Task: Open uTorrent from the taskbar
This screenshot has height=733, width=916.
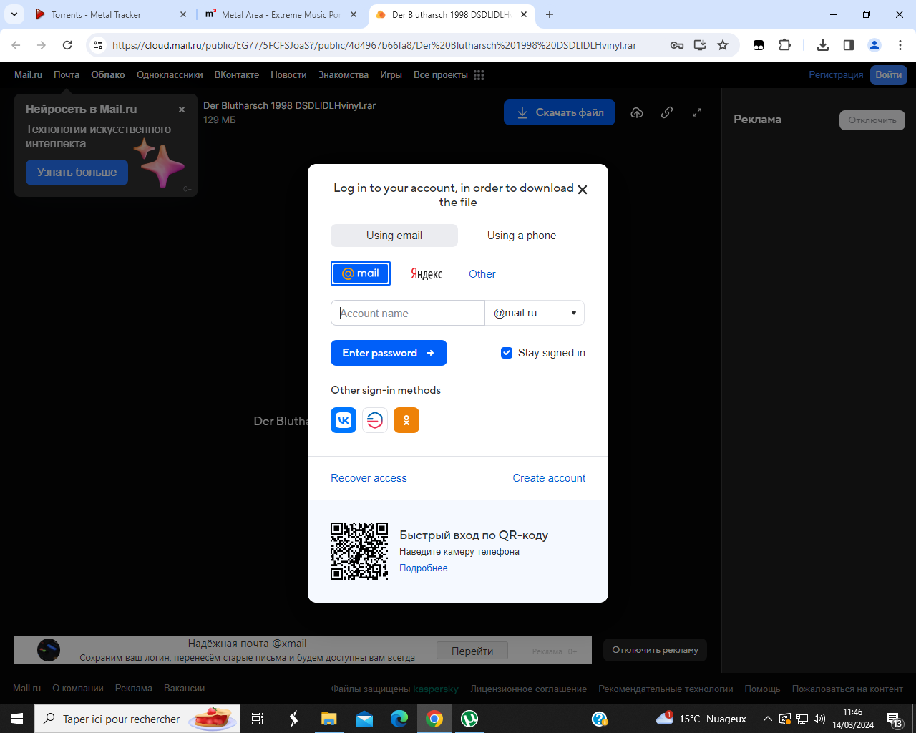Action: point(469,719)
